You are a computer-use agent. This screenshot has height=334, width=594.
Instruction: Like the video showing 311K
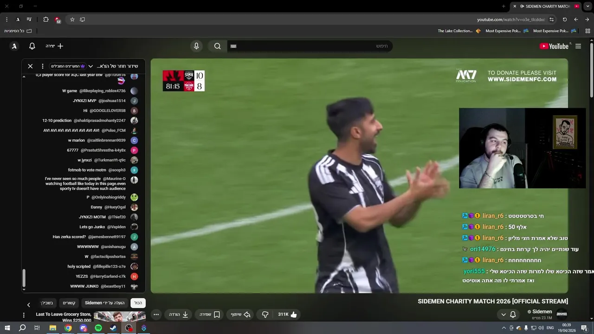pyautogui.click(x=287, y=315)
